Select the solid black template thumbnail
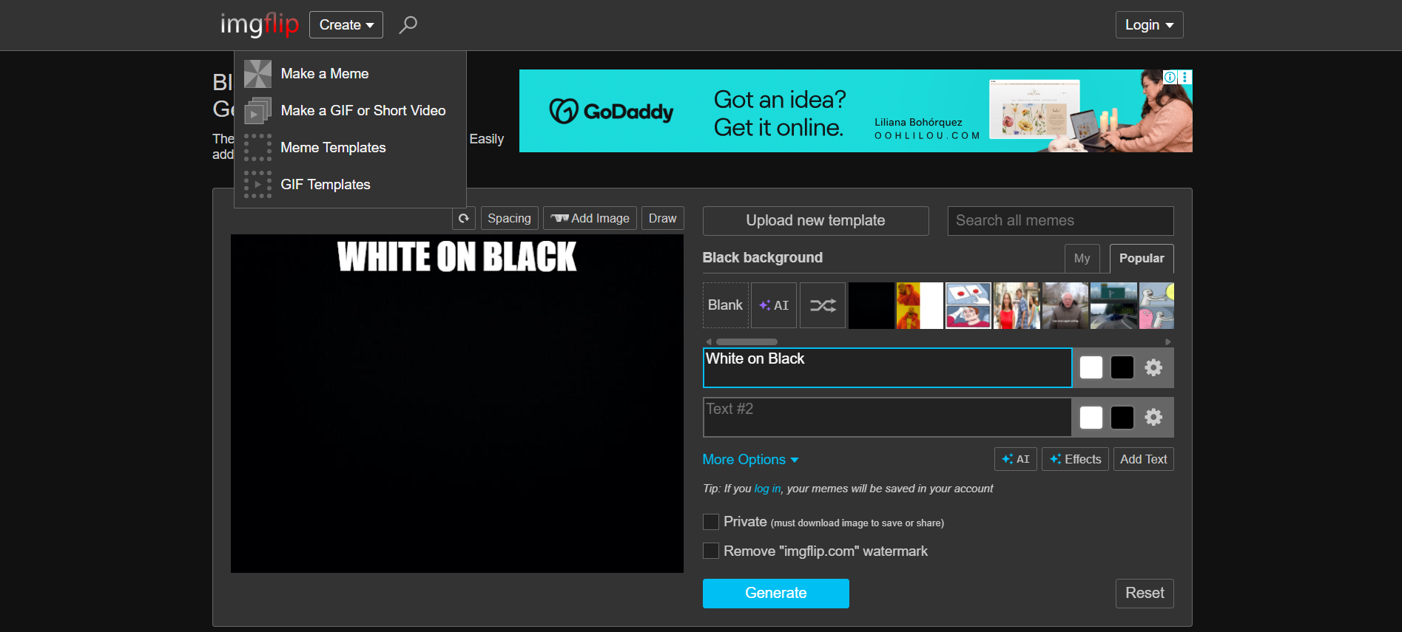This screenshot has height=632, width=1402. click(871, 305)
